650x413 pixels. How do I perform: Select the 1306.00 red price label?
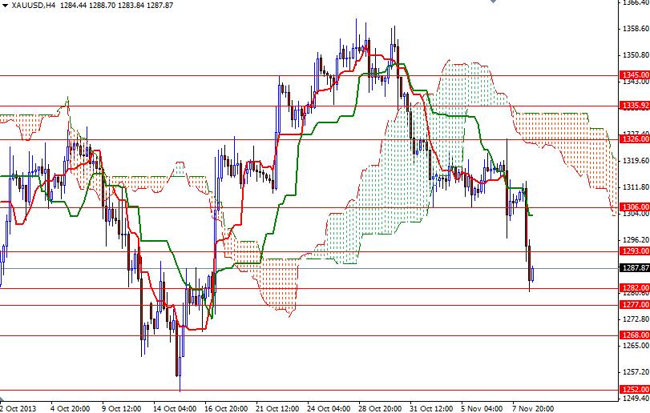pyautogui.click(x=634, y=207)
